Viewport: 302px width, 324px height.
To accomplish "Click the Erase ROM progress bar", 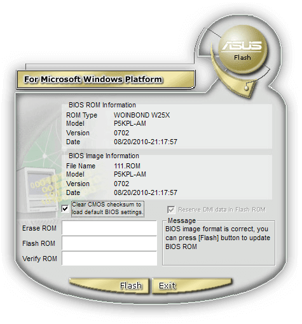I will tap(109, 228).
